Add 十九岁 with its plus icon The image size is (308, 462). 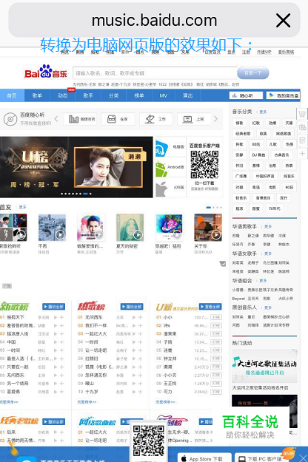pyautogui.click(x=141, y=392)
